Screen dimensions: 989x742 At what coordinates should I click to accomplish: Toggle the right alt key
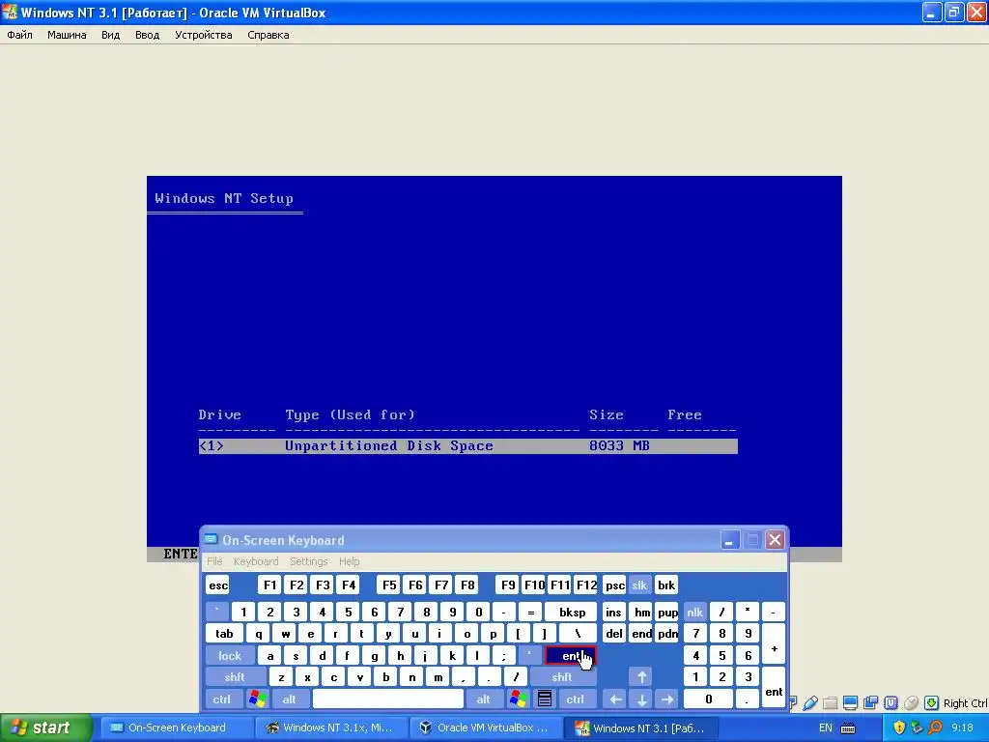point(483,699)
